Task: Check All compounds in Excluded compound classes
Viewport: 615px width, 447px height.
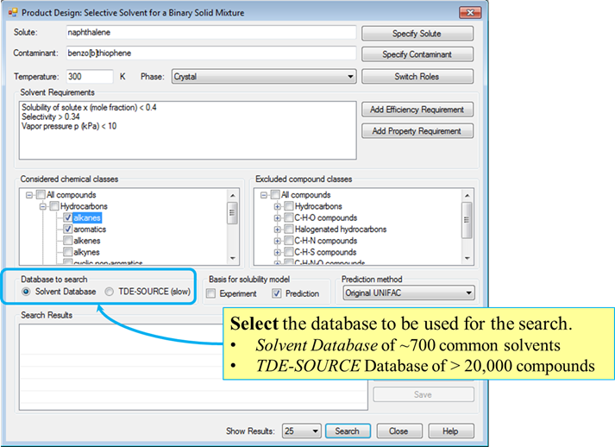Action: (275, 195)
